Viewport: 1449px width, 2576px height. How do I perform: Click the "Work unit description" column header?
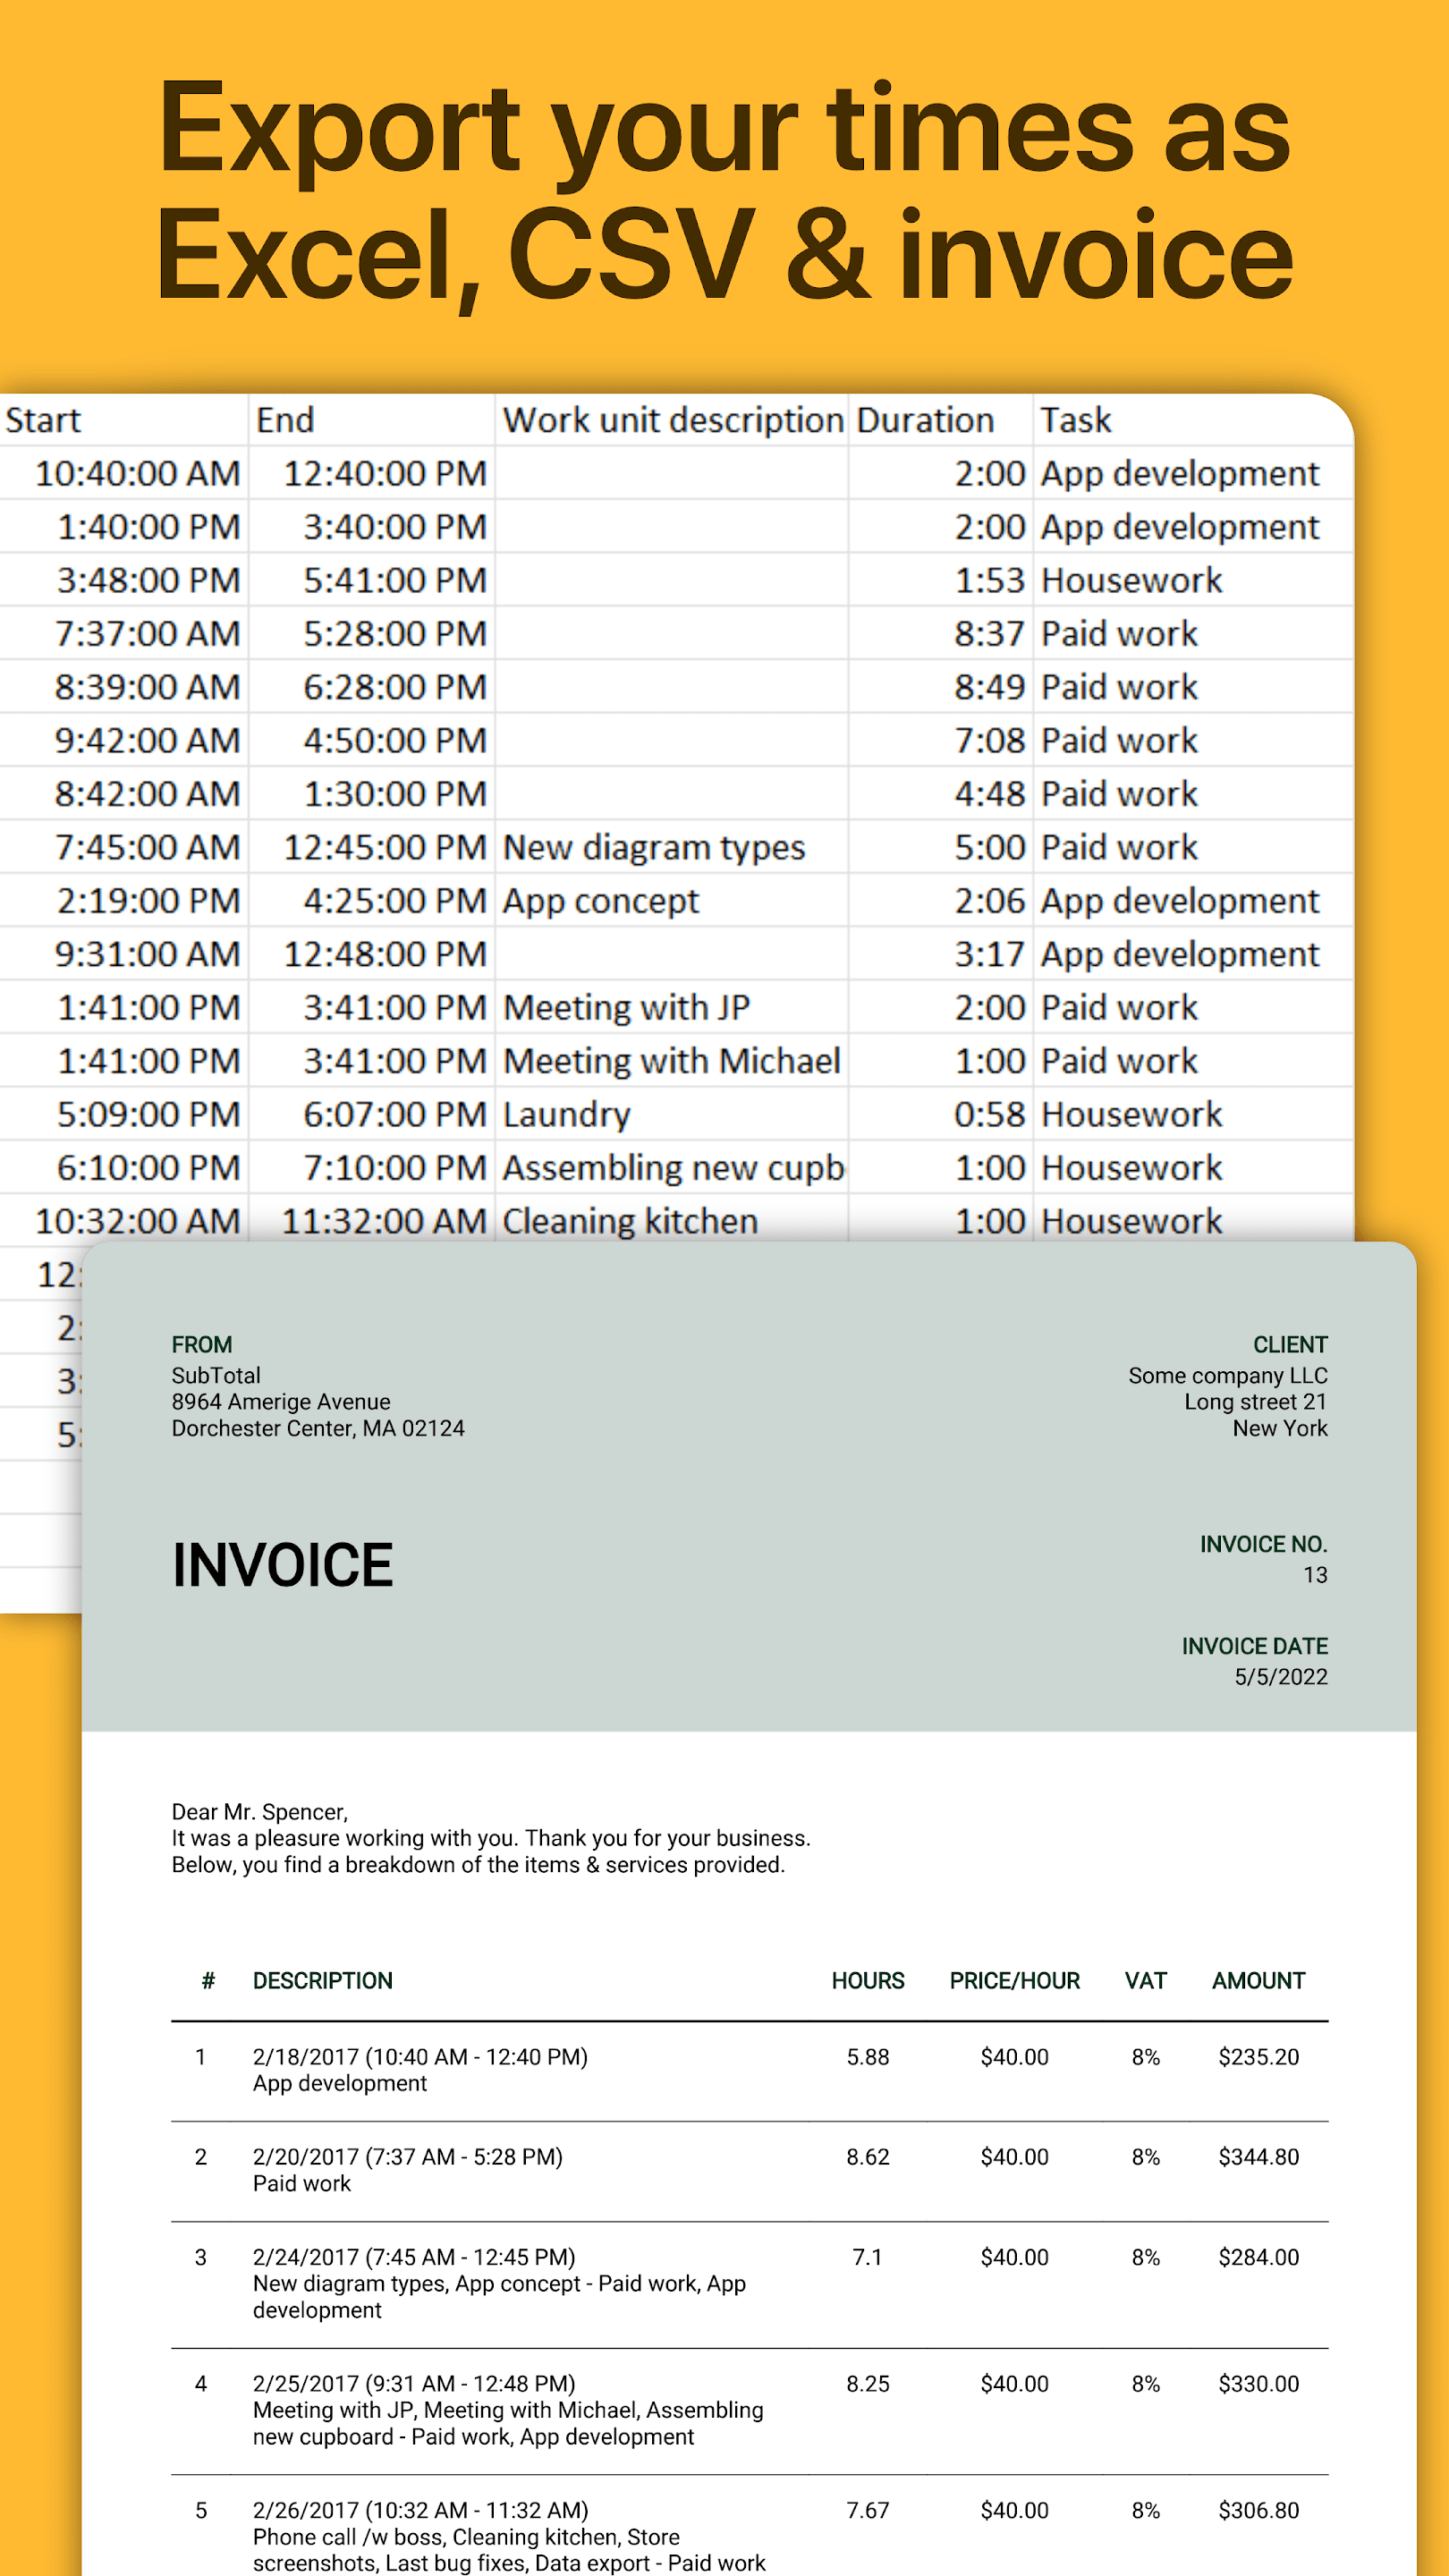click(x=673, y=420)
